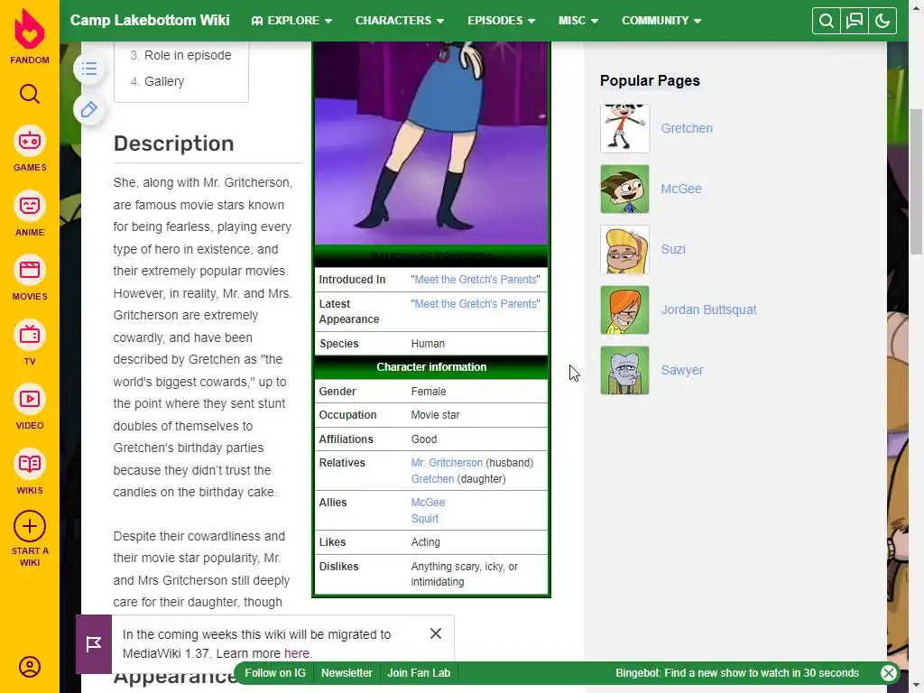
Task: Open Jordan Buttsquat popular page link
Action: (708, 310)
